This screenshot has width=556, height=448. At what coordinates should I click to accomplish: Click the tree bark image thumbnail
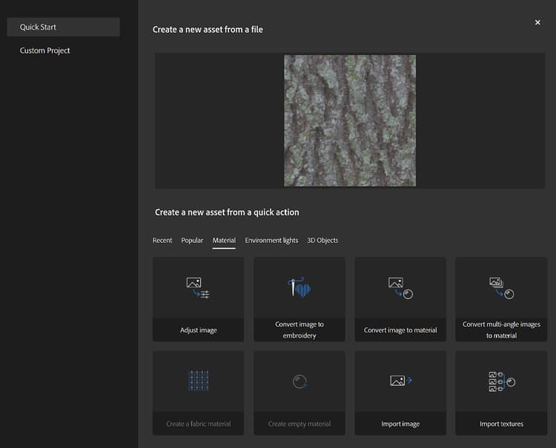click(350, 121)
